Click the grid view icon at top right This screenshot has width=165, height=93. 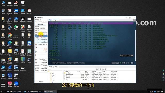coord(133,20)
